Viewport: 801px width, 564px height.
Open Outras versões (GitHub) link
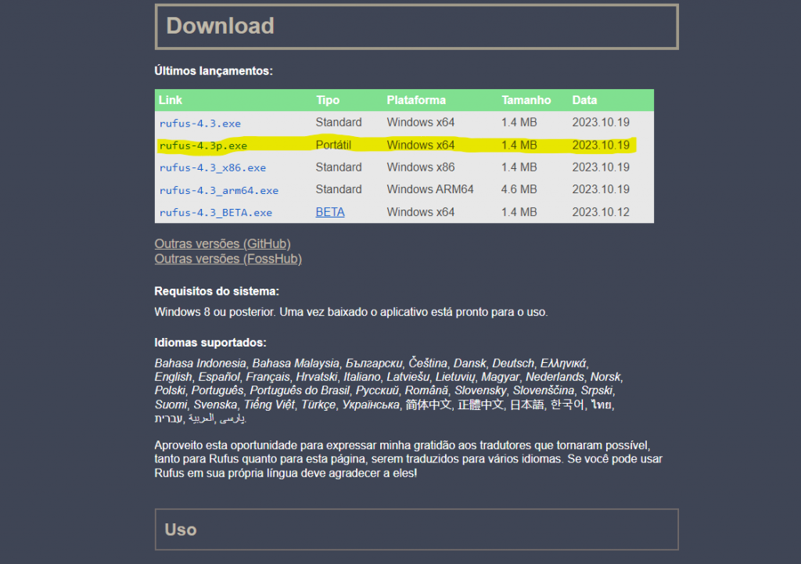click(x=223, y=244)
